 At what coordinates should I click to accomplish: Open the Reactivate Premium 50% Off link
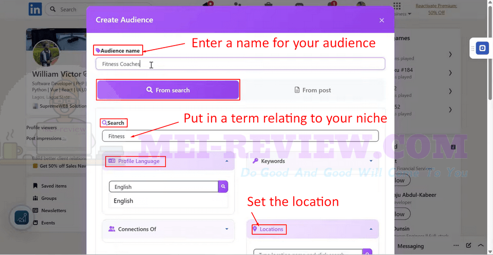437,9
